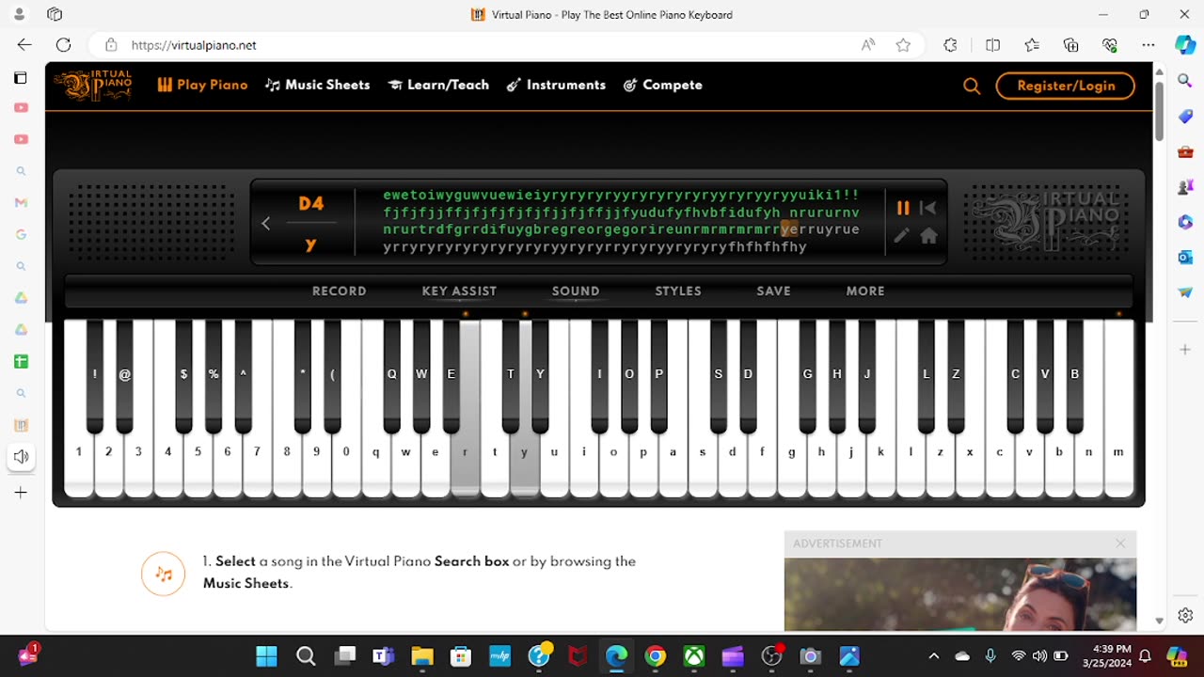This screenshot has width=1204, height=677.
Task: Open the Windows Start menu
Action: [267, 655]
